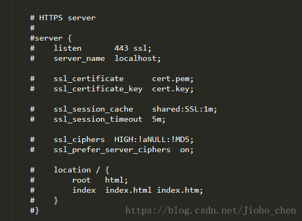Click the '# HTTPS server' comment line
This screenshot has width=302, height=221.
coord(63,18)
